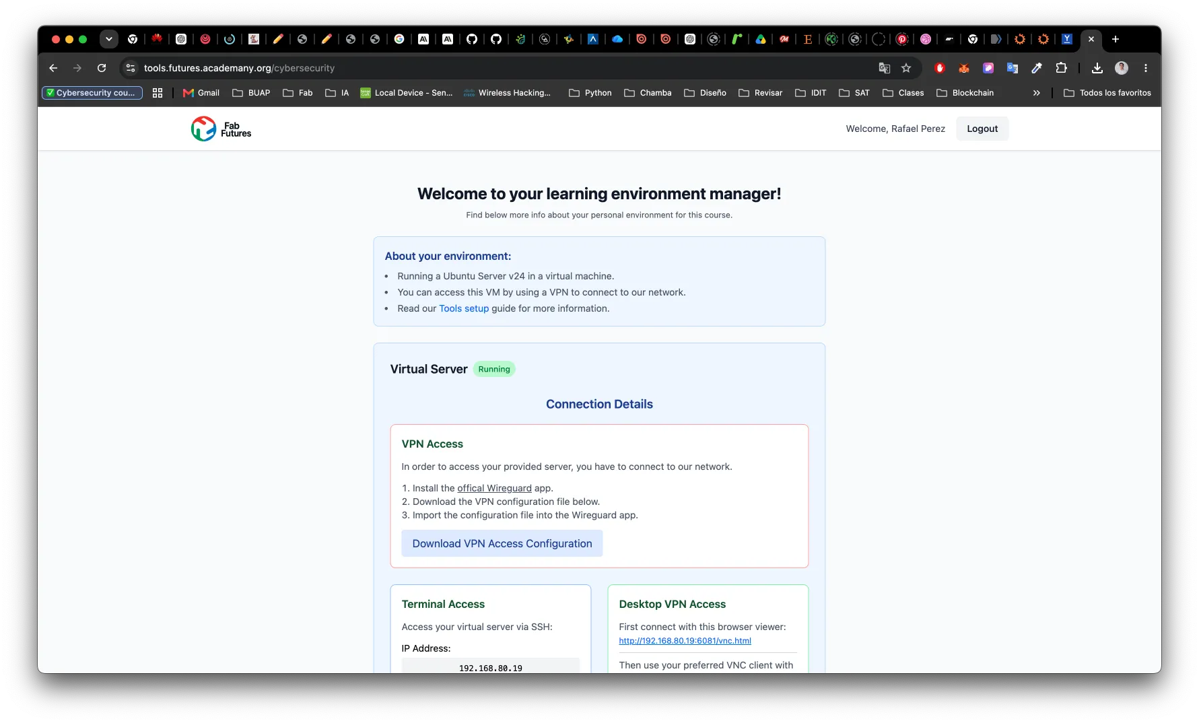Open the Gmail bookmark
1199x723 pixels.
click(x=201, y=93)
